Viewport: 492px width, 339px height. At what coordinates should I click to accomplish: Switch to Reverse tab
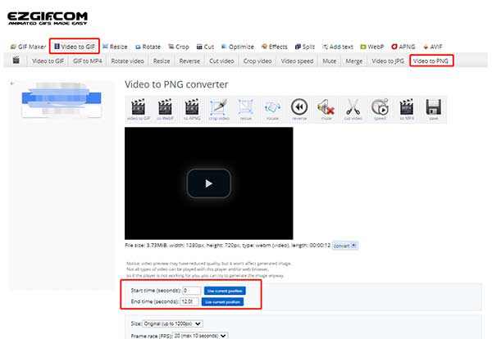coord(189,61)
